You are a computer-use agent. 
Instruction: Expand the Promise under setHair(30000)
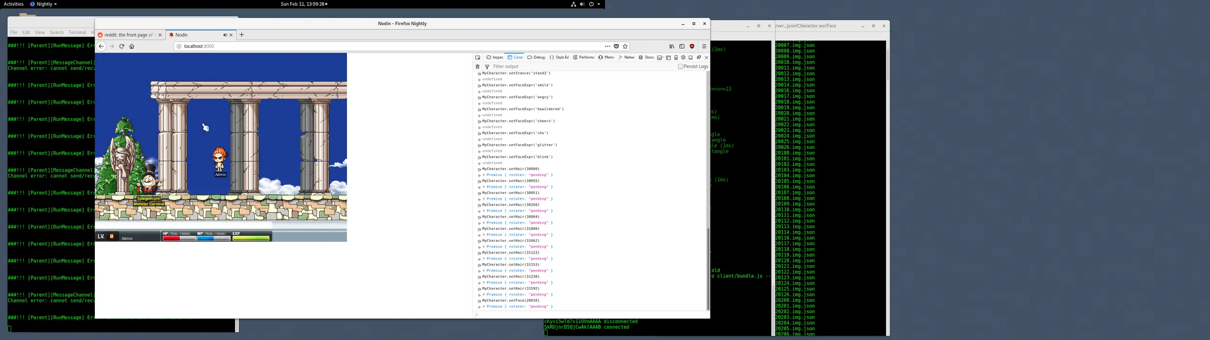tap(484, 175)
